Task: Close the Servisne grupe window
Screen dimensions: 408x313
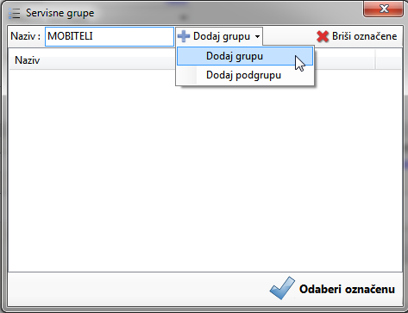Action: tap(384, 9)
